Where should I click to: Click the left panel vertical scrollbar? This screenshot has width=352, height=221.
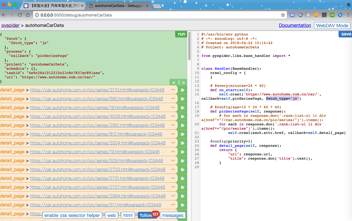pyautogui.click(x=189, y=46)
